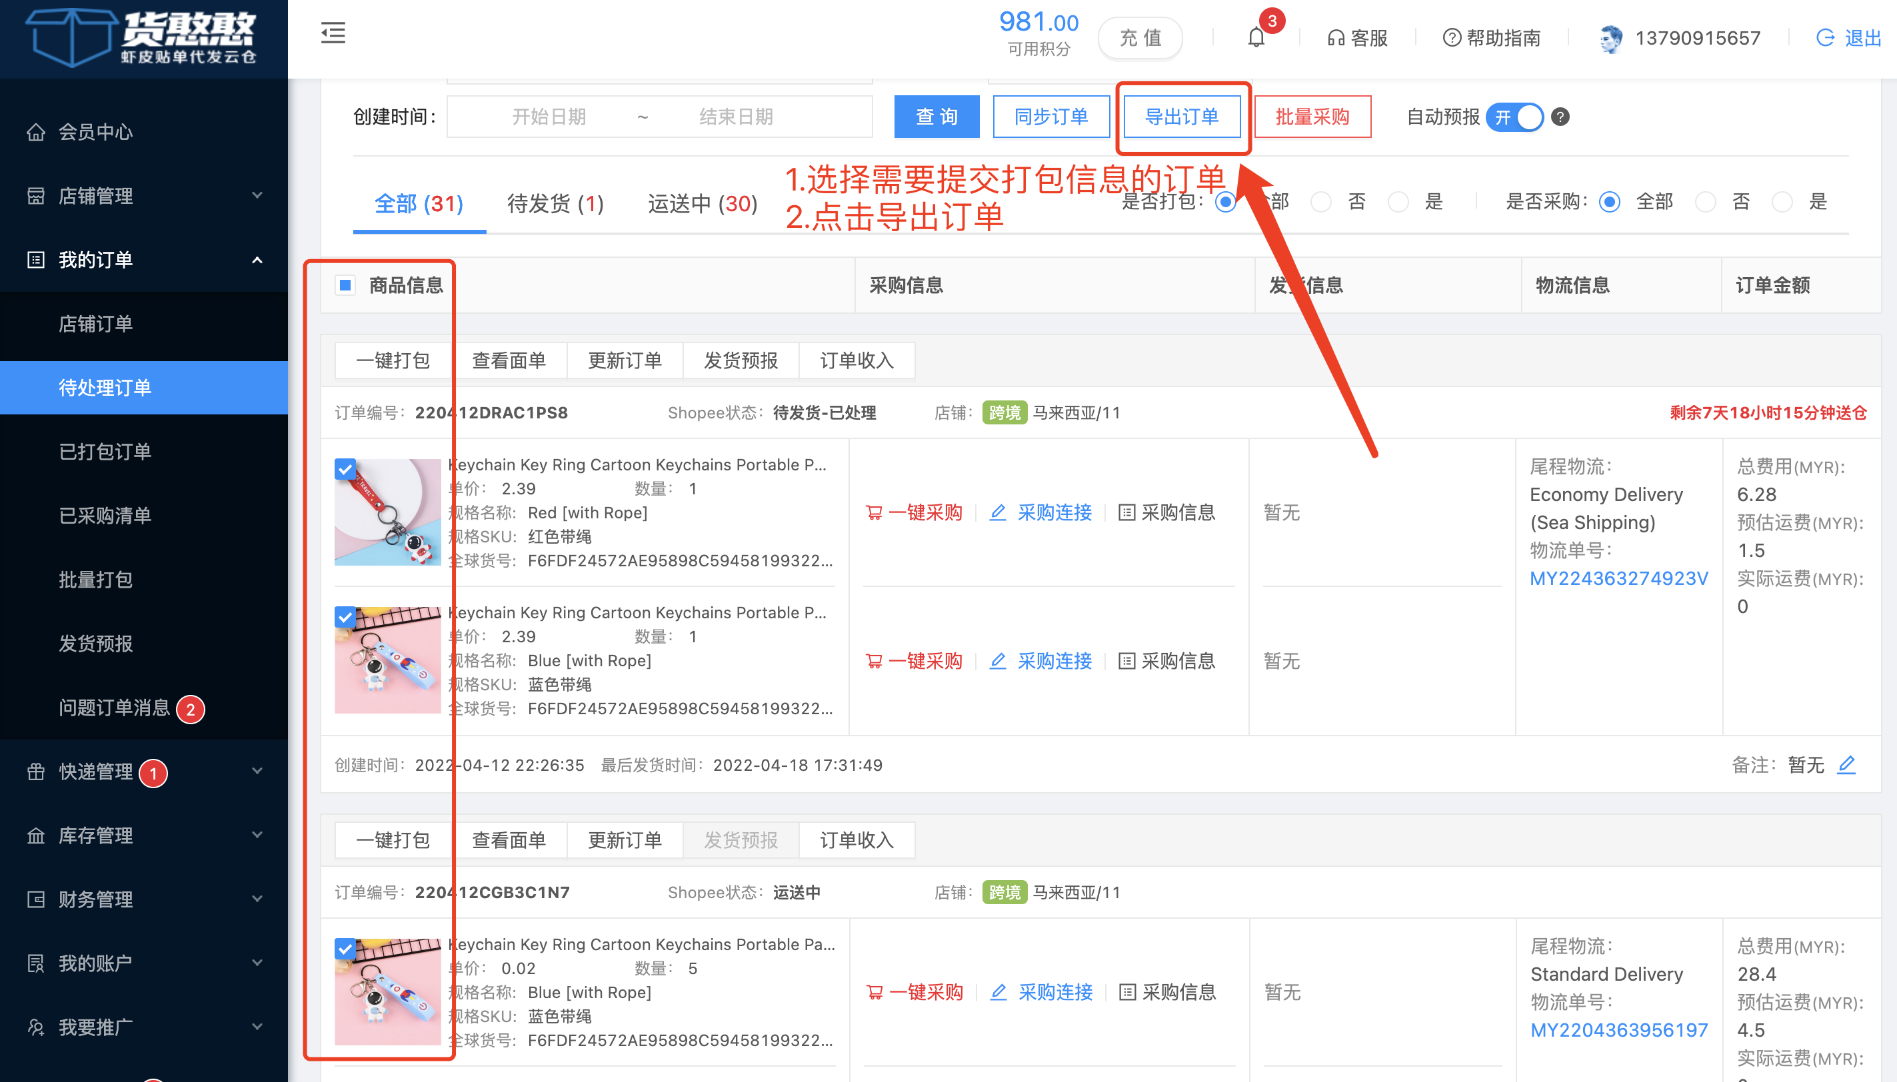Click the 开始日期 date input

[x=549, y=117]
